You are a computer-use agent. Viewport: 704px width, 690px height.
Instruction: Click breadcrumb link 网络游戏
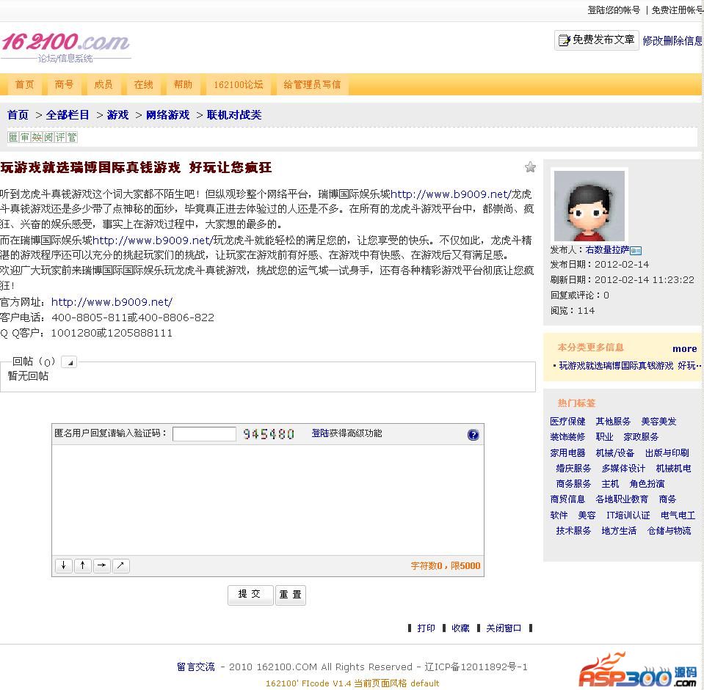click(168, 115)
